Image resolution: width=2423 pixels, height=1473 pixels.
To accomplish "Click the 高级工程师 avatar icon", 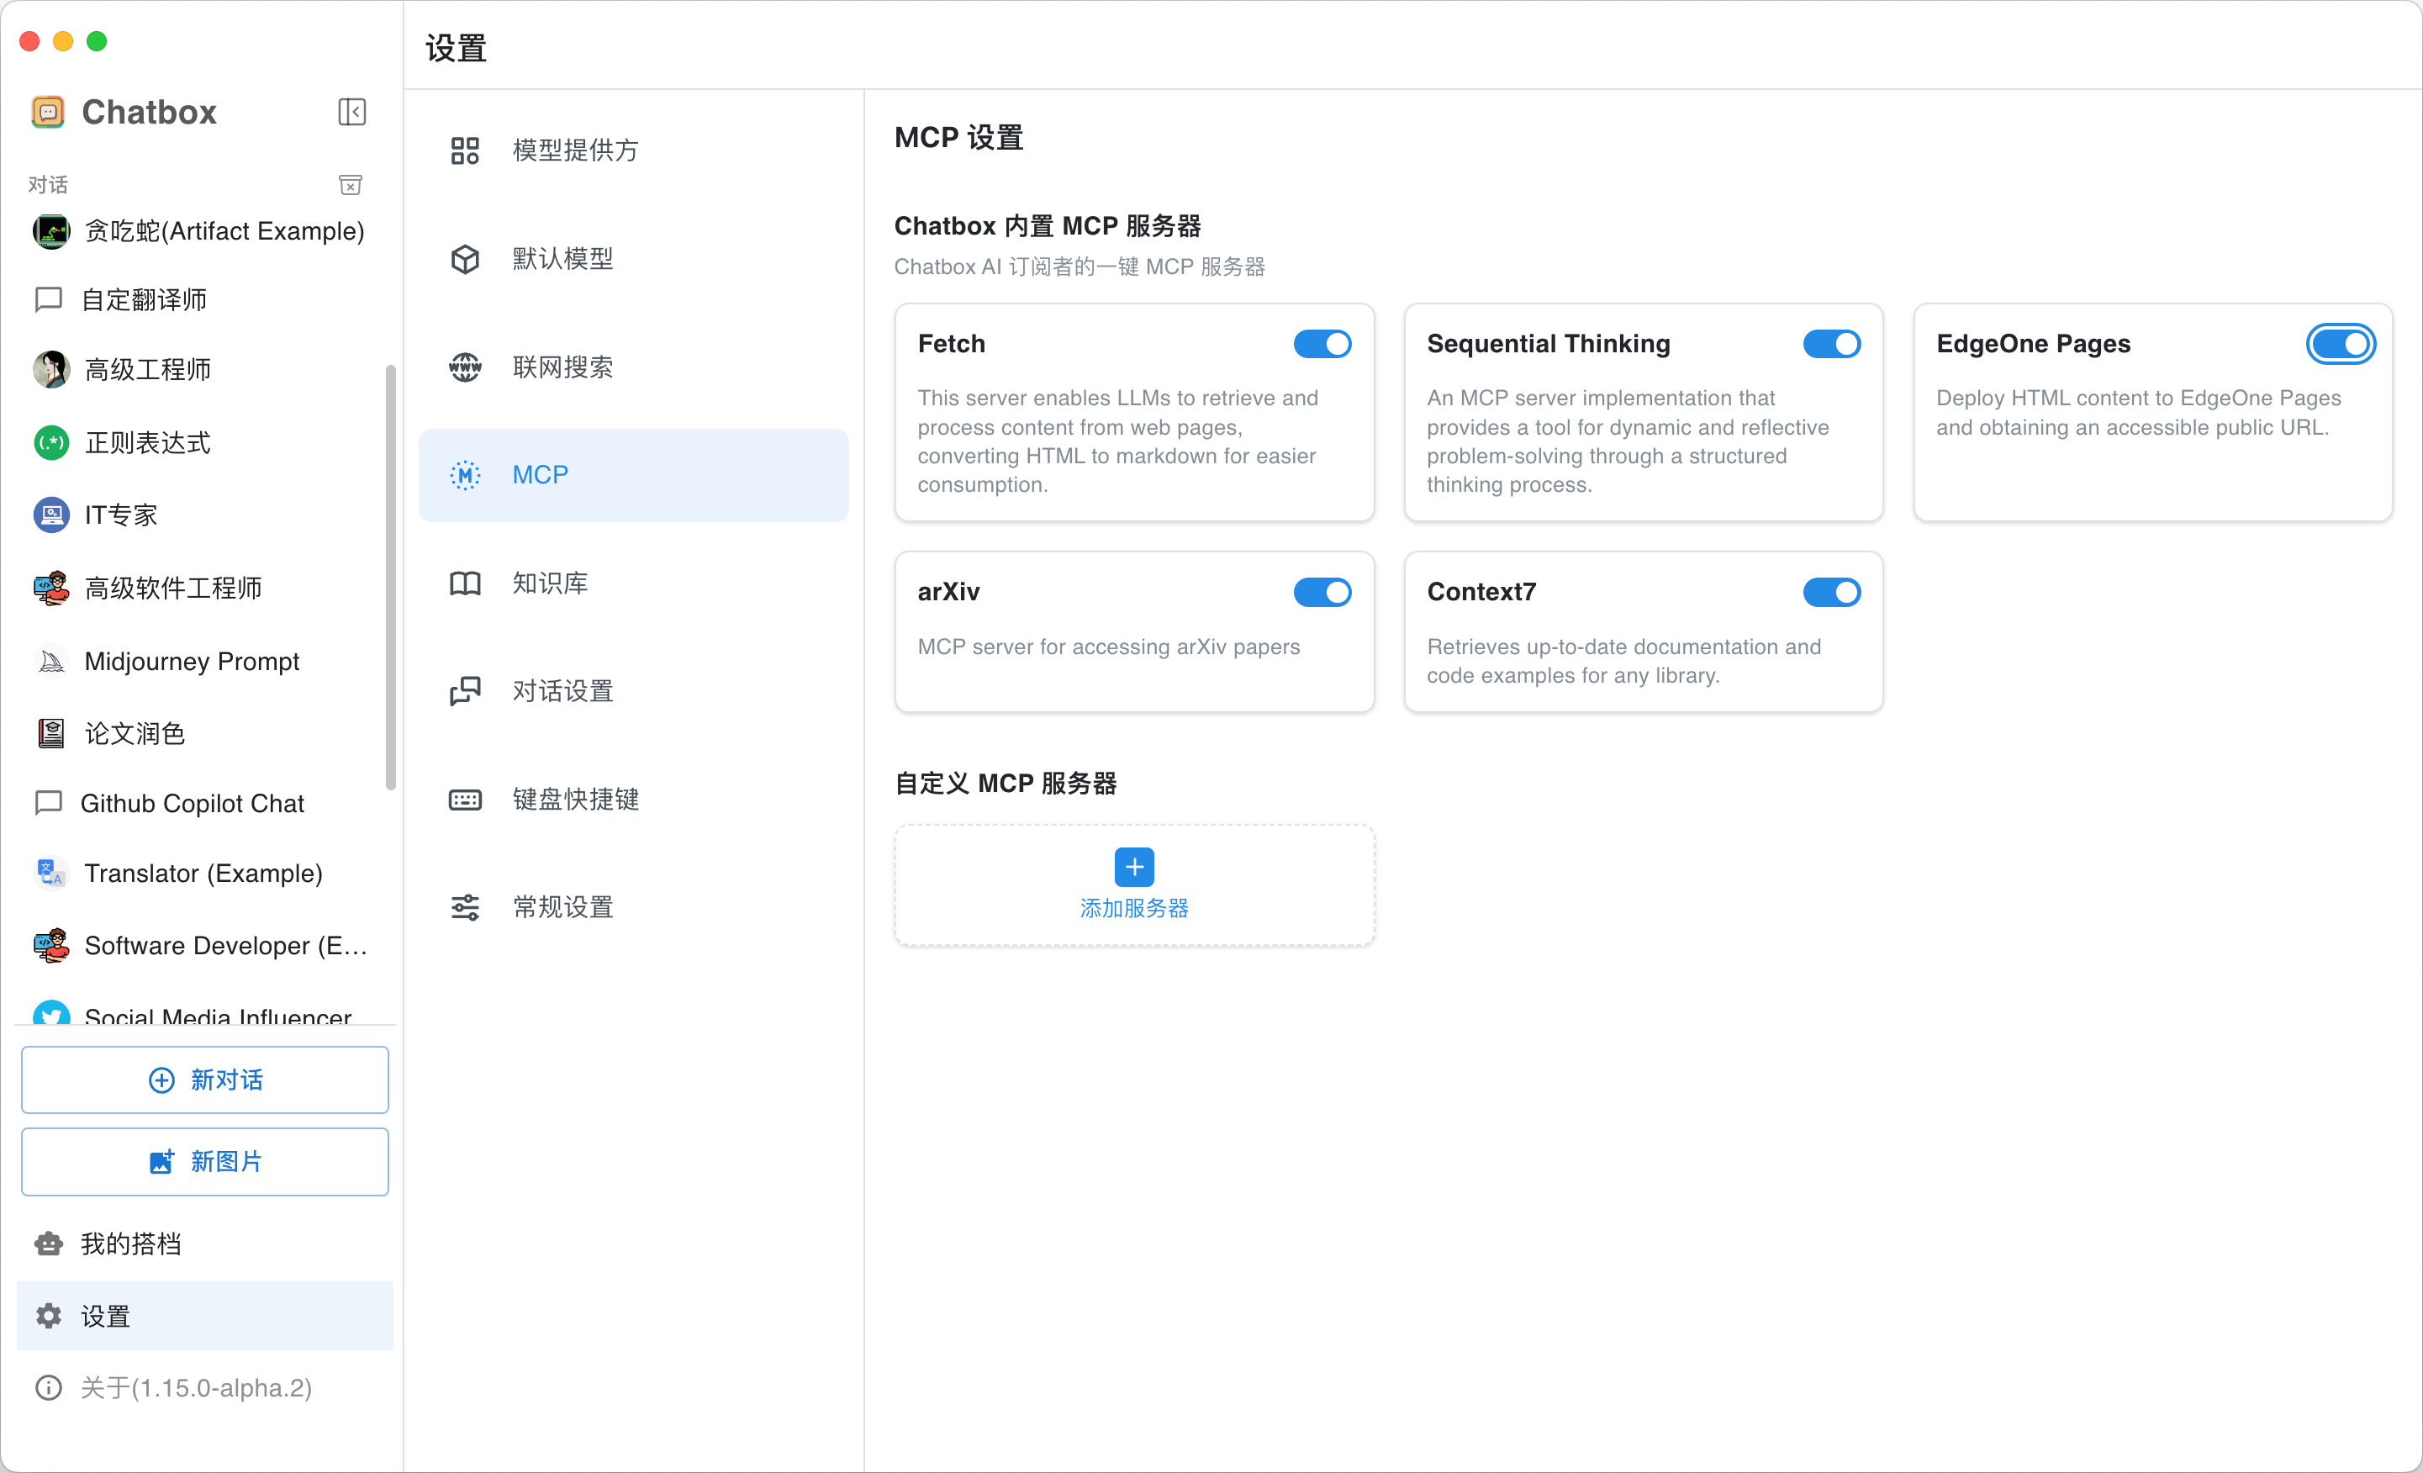I will tap(51, 370).
